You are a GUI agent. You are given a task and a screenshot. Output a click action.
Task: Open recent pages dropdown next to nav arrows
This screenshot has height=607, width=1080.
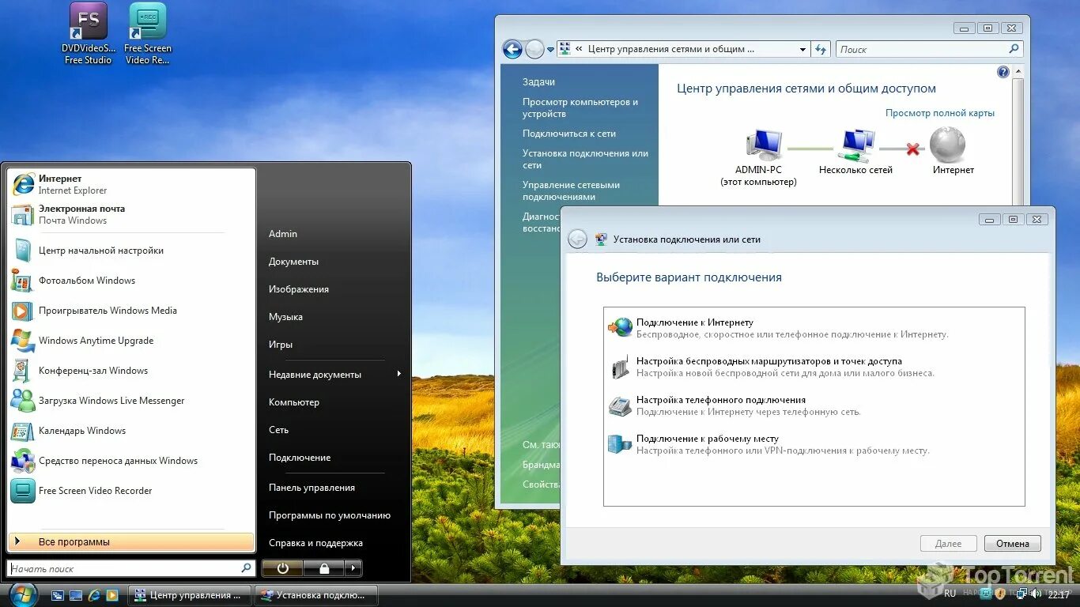pyautogui.click(x=551, y=50)
